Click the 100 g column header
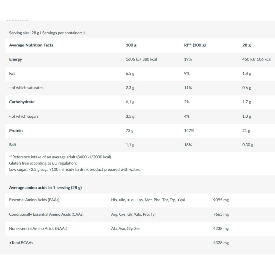The width and height of the screenshot is (275, 275). [x=131, y=45]
